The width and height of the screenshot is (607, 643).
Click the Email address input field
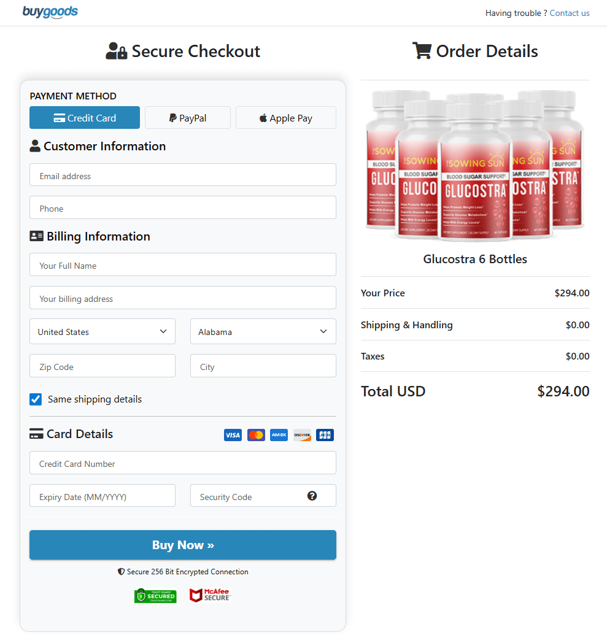tap(182, 174)
